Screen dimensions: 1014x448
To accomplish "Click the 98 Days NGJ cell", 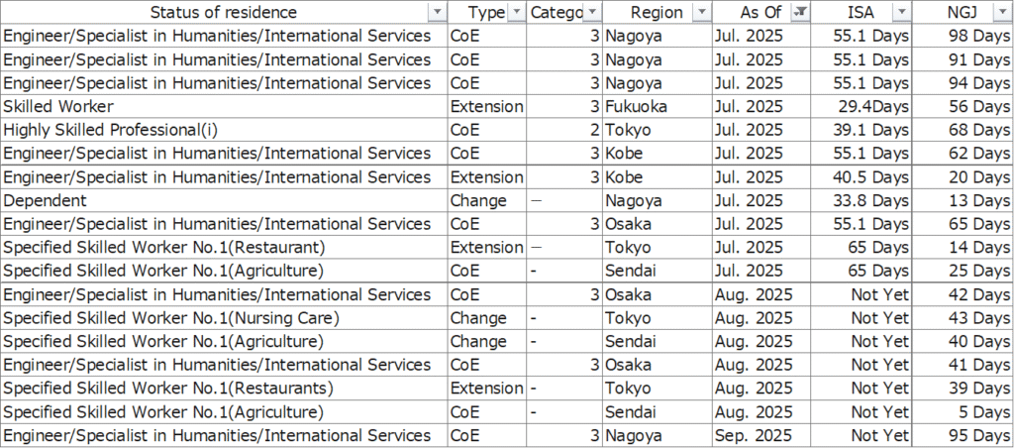I will [963, 36].
